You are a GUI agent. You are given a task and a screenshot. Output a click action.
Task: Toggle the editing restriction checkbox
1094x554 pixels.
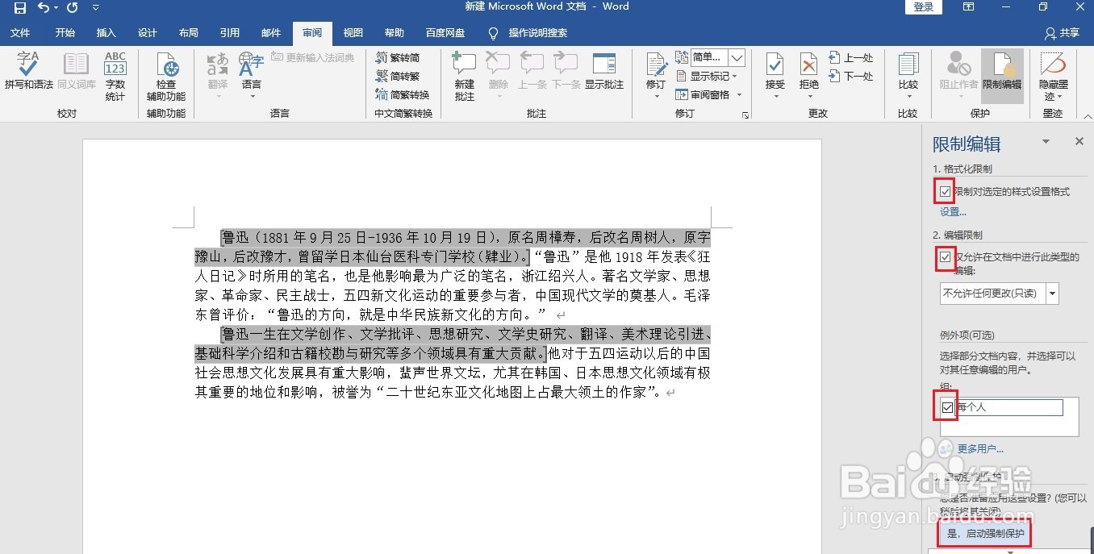pyautogui.click(x=945, y=258)
